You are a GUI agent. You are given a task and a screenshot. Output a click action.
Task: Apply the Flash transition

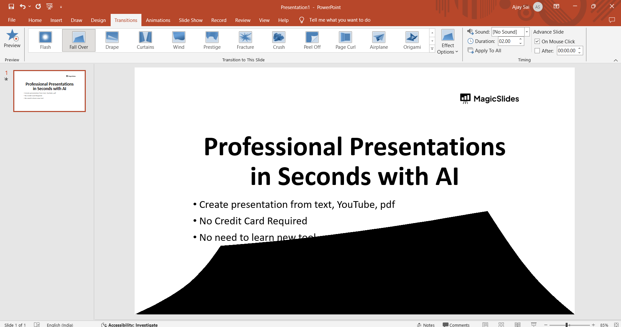(45, 40)
